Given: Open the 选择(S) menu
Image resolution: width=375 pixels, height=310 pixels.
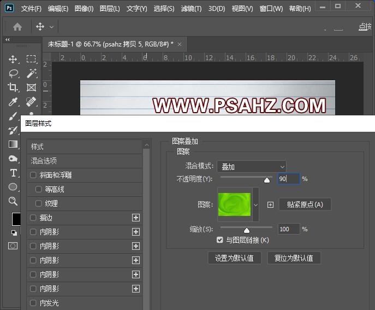Looking at the screenshot, I should click(x=164, y=9).
